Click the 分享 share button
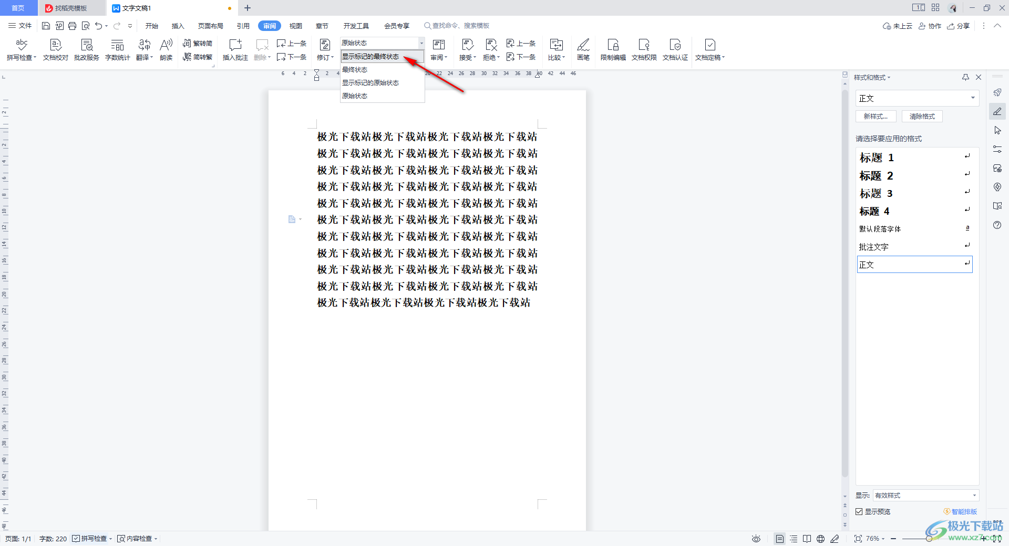1009x546 pixels. pos(958,26)
